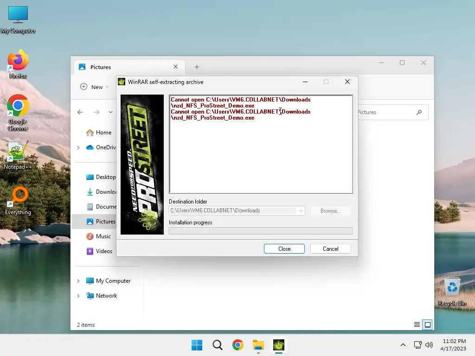Image resolution: width=475 pixels, height=356 pixels.
Task: Go back in File Explorer
Action: pyautogui.click(x=80, y=112)
